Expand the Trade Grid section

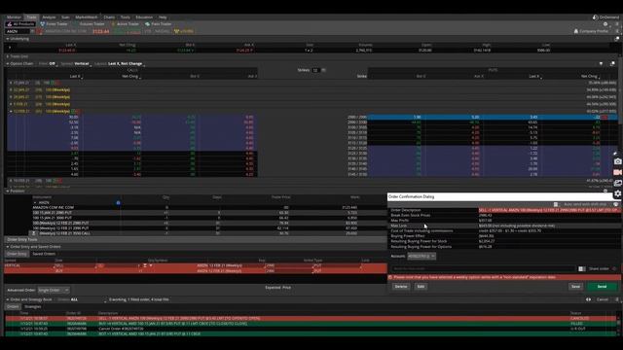(8, 56)
